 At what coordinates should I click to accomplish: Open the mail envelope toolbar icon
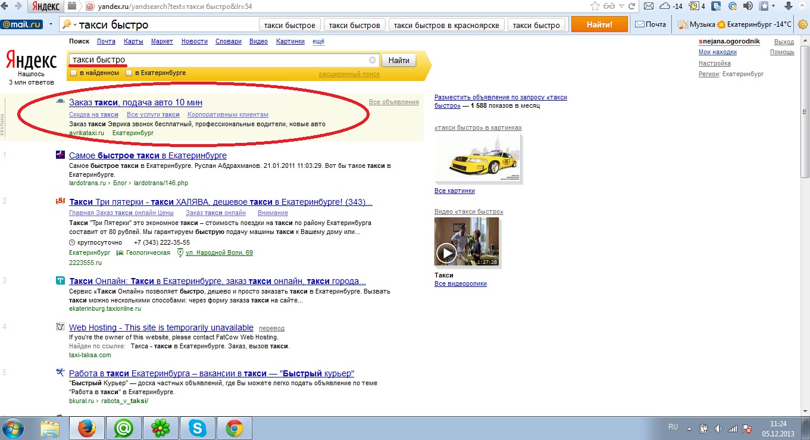click(649, 7)
